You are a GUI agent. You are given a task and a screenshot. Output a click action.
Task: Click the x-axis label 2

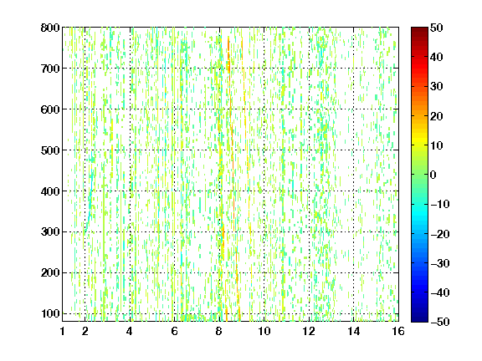(x=85, y=331)
